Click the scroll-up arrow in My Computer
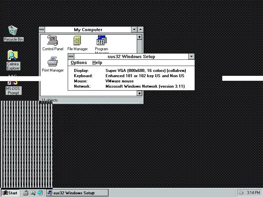 point(139,37)
